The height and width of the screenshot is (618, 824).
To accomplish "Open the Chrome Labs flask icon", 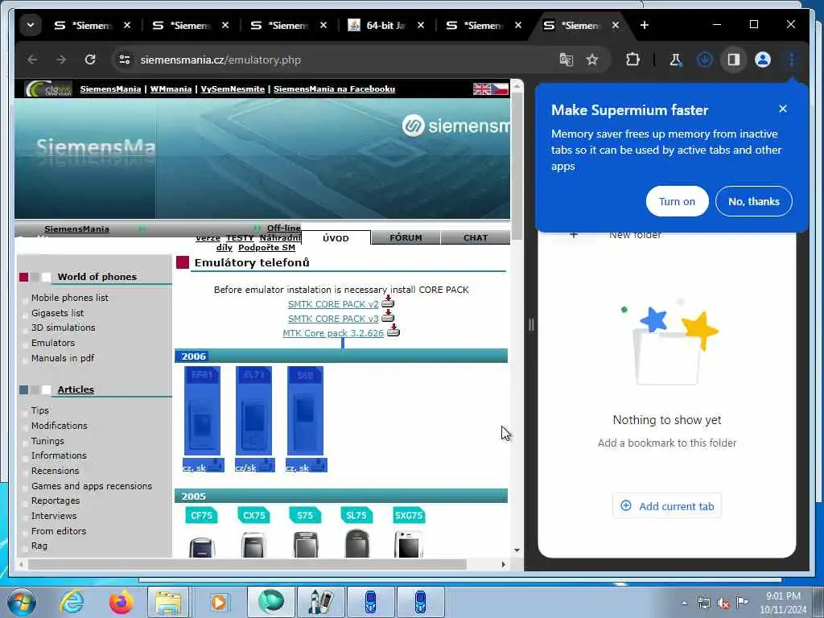I will pyautogui.click(x=676, y=60).
